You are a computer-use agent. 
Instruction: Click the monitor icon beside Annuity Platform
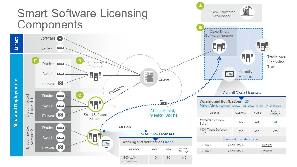[229, 74]
